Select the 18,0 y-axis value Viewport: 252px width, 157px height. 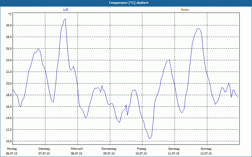9,95
